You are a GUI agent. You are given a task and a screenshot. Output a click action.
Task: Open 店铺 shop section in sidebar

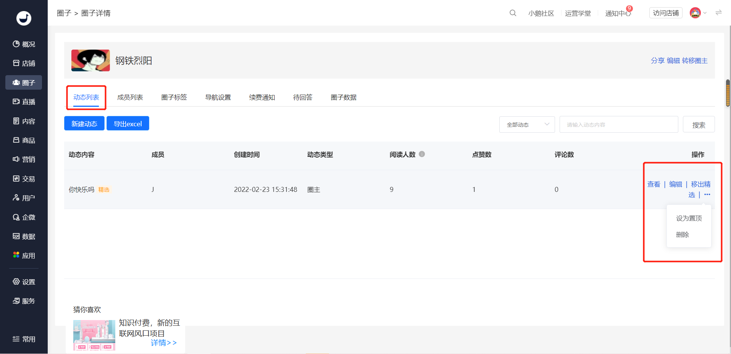click(x=24, y=63)
